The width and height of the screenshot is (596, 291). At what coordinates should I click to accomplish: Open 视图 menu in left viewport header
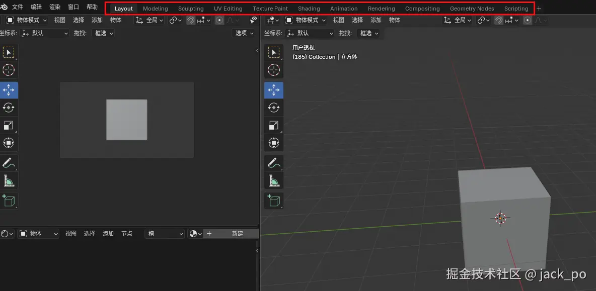[x=60, y=20]
